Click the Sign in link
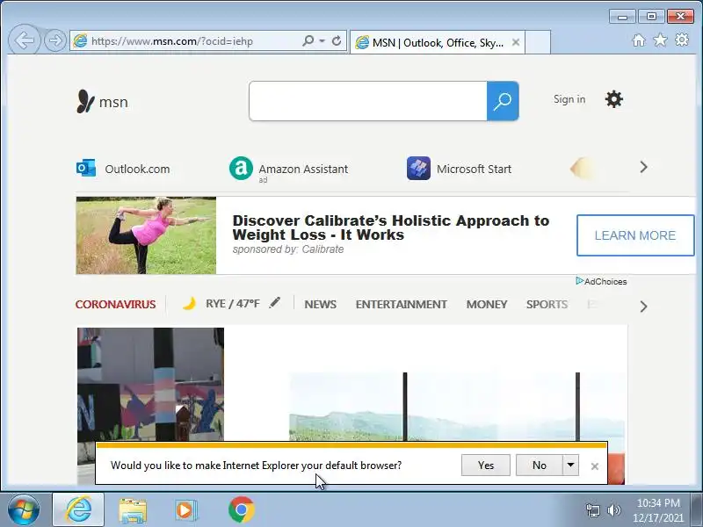Image resolution: width=703 pixels, height=527 pixels. (x=569, y=99)
